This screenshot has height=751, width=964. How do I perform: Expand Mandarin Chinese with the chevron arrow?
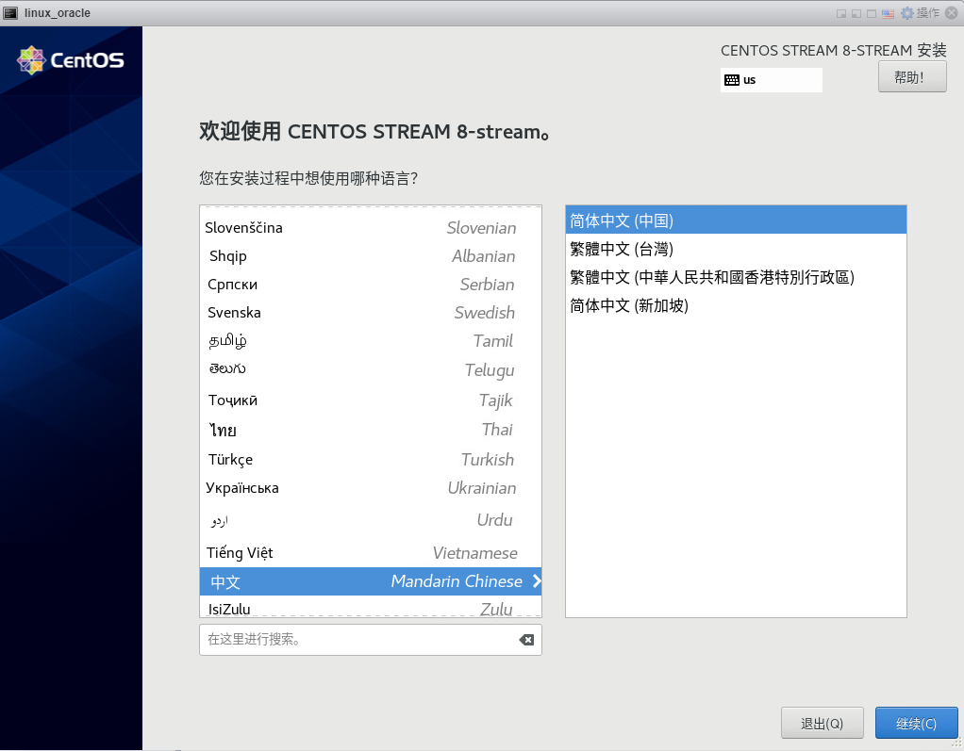[536, 581]
